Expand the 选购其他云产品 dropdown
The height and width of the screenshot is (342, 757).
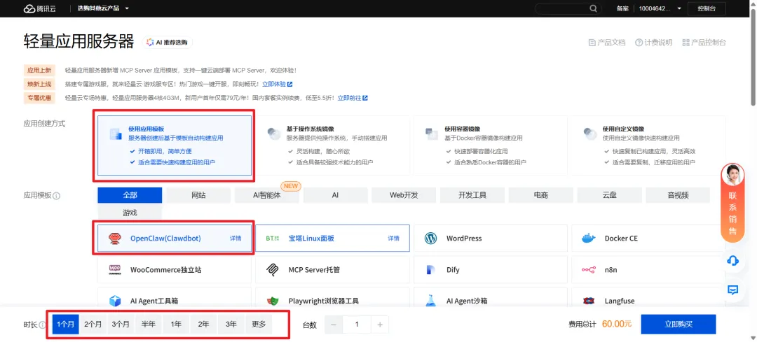pos(103,8)
